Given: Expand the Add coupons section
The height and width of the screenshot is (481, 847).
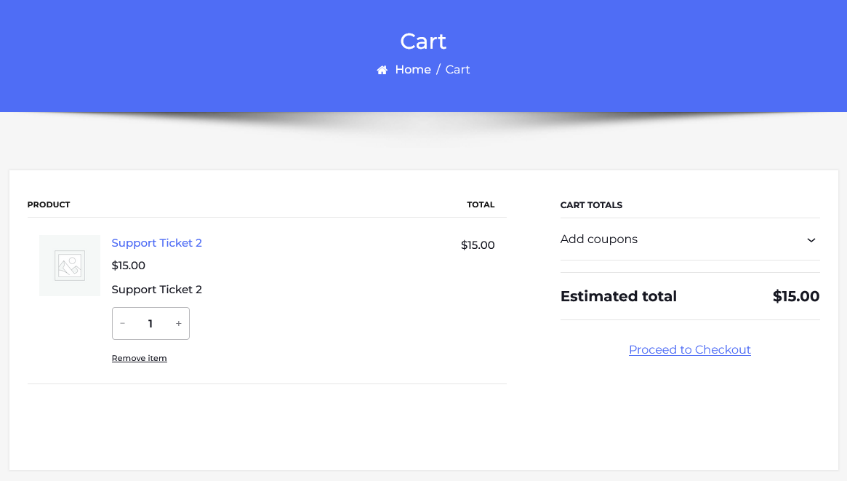Looking at the screenshot, I should point(599,239).
